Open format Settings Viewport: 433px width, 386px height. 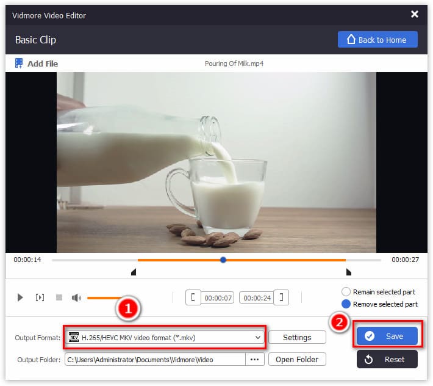(x=297, y=337)
